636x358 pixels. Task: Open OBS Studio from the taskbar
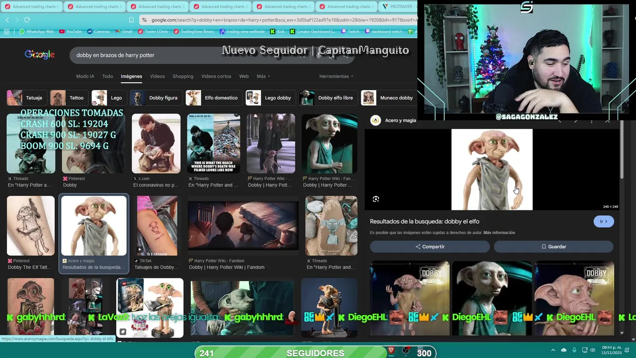(406, 351)
